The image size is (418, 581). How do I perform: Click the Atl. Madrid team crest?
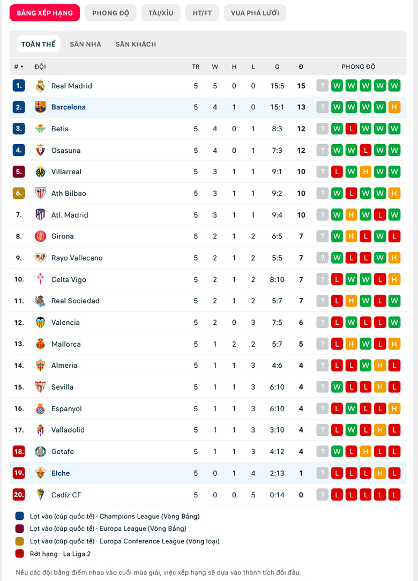pyautogui.click(x=40, y=214)
